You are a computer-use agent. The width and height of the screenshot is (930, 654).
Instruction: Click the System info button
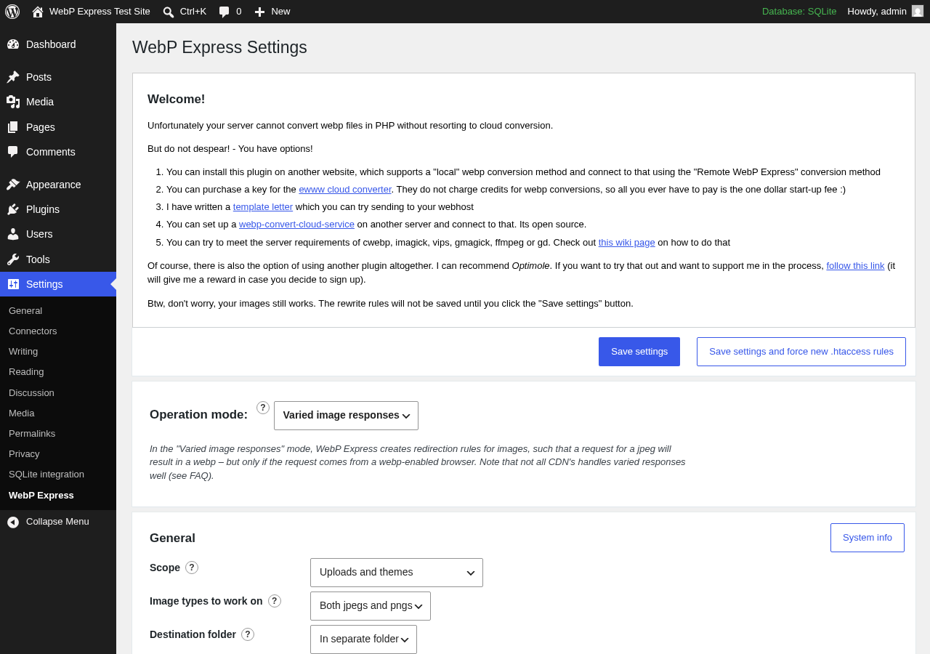click(868, 538)
